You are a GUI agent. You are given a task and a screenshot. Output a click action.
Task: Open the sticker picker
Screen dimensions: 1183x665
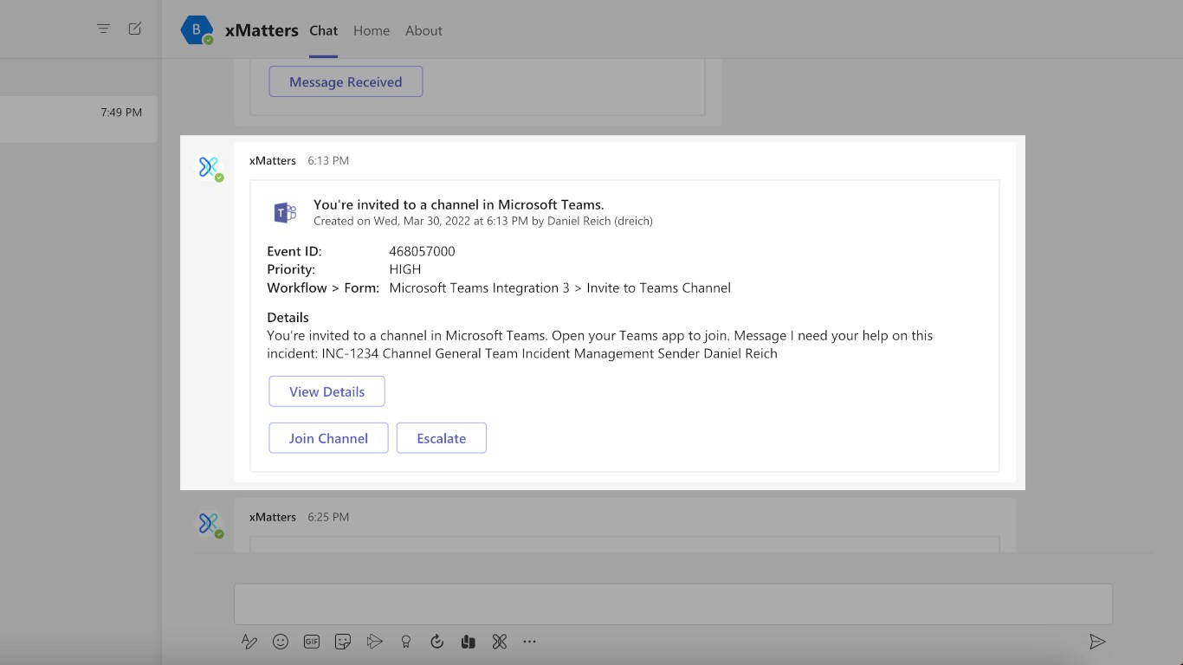point(343,642)
